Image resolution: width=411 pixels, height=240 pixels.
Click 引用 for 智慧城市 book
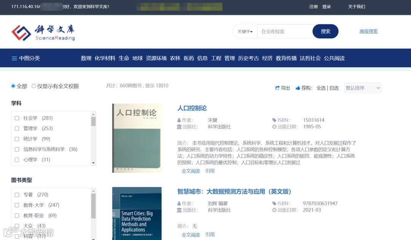coord(210,235)
